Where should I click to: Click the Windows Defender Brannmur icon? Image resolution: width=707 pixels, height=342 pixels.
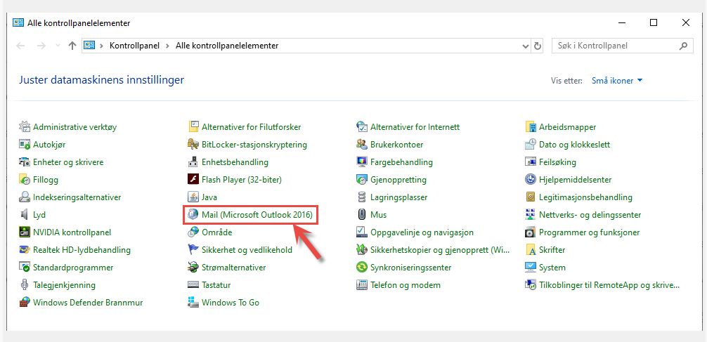25,303
